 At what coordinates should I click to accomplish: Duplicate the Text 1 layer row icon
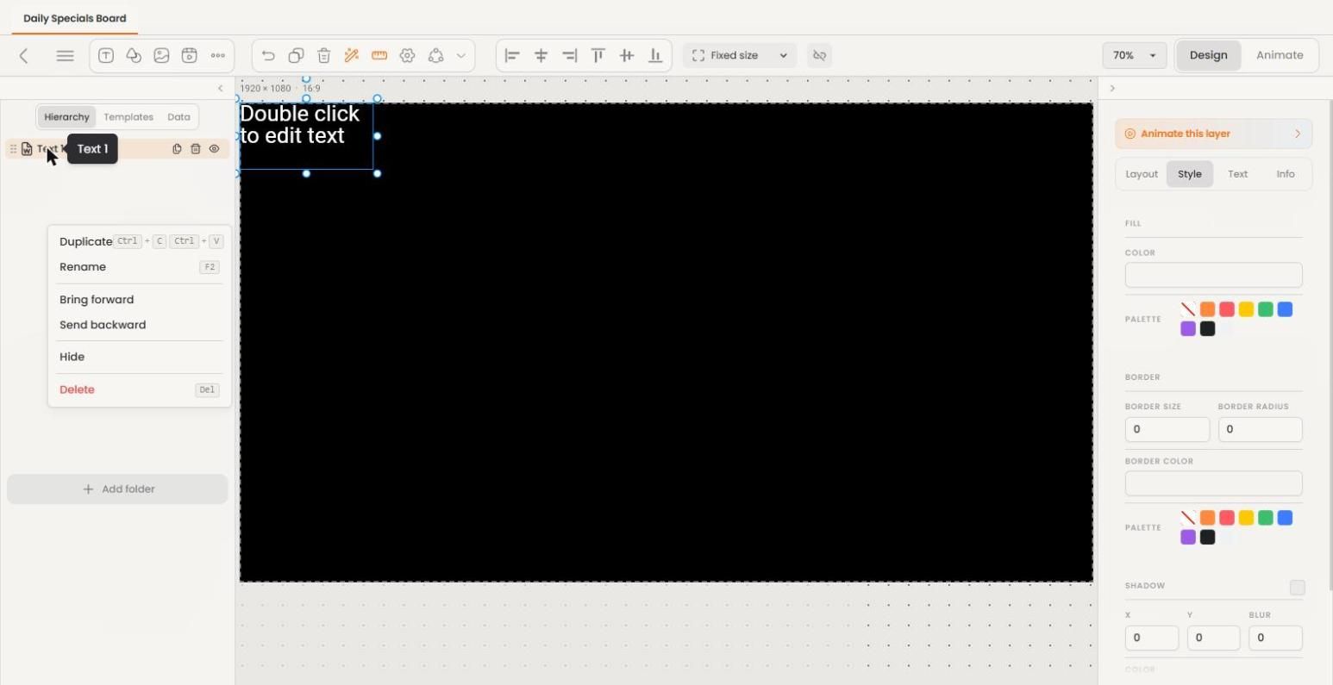[177, 149]
